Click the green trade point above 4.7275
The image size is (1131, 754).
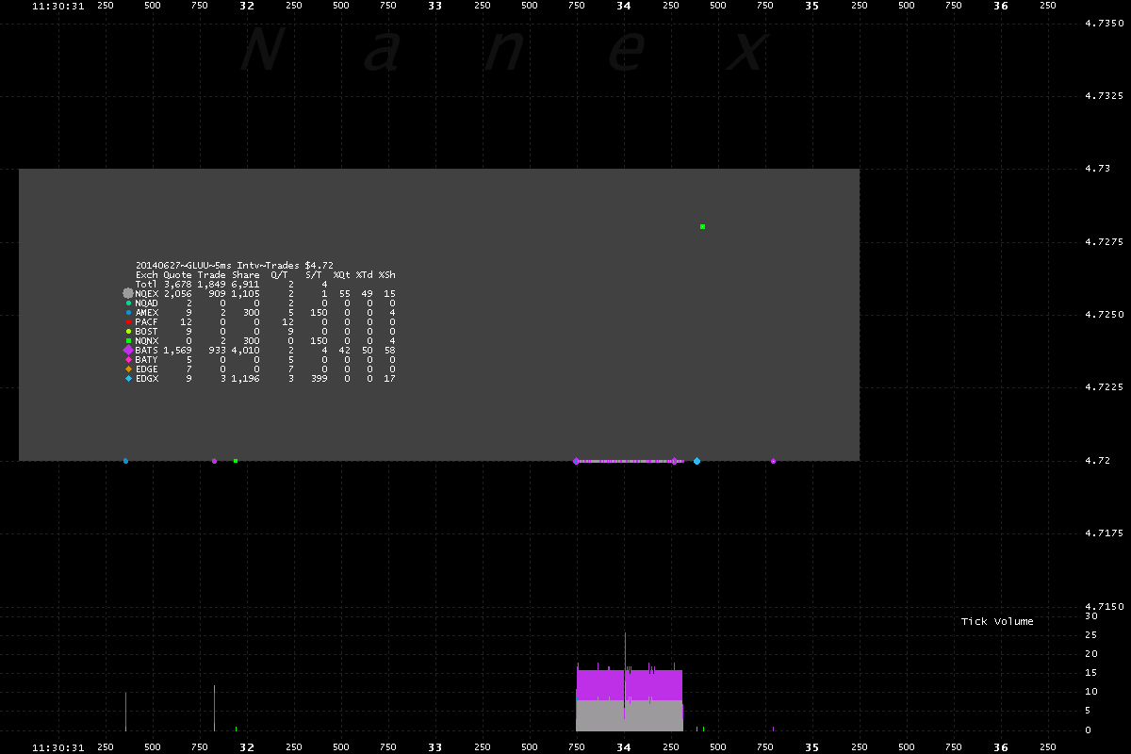702,227
